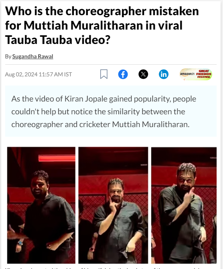Click the 'By' label before the author name
Viewport: 223px width, 269px height.
8,56
